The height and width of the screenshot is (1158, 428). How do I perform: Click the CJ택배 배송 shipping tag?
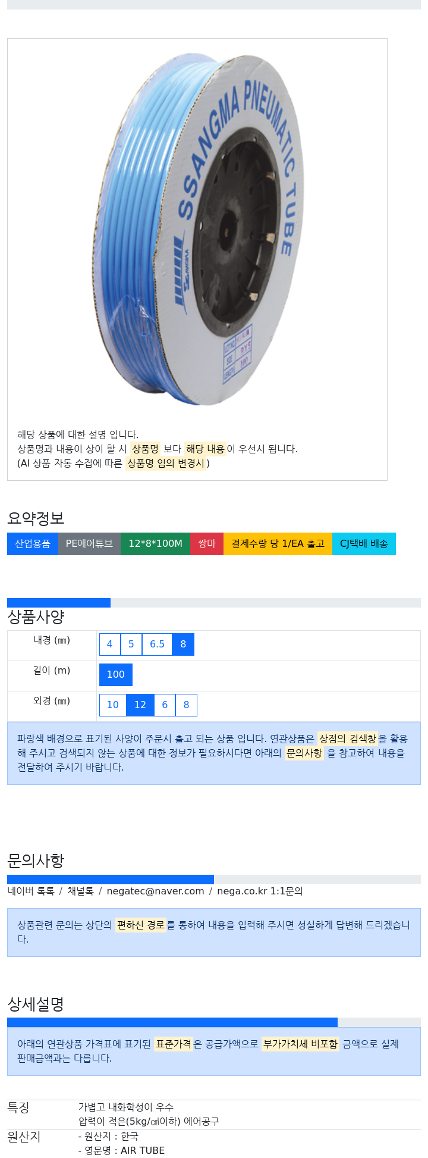364,544
